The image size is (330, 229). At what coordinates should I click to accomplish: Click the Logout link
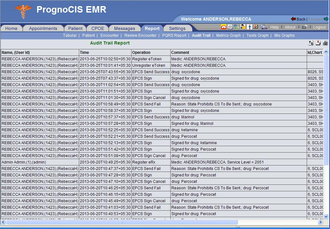pos(319,27)
